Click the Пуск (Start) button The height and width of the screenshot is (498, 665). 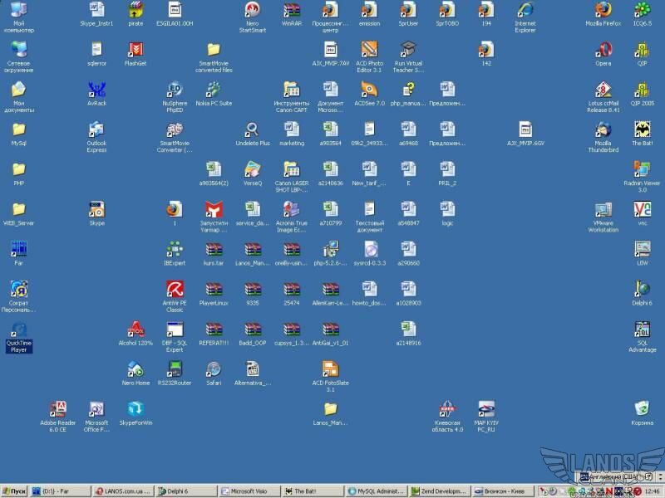pos(14,491)
